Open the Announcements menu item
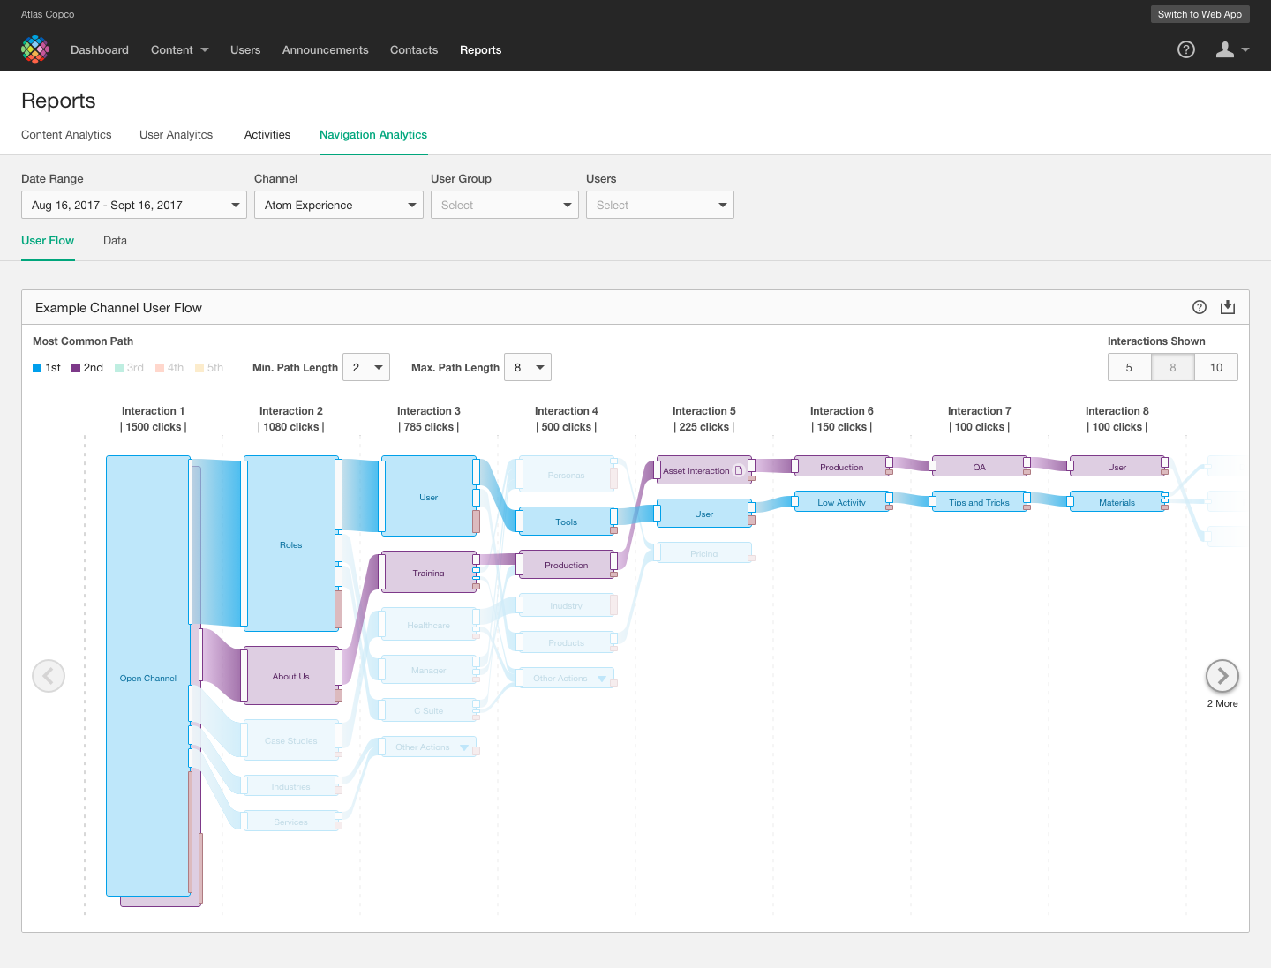Screen dimensions: 1271x968 point(325,50)
